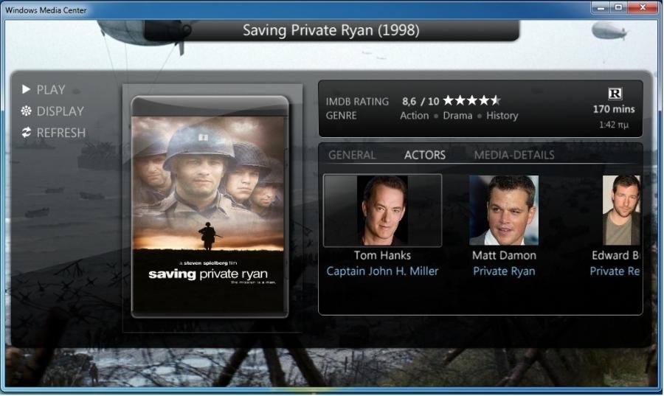Click the R rating badge icon
The image size is (664, 396).
coord(615,94)
